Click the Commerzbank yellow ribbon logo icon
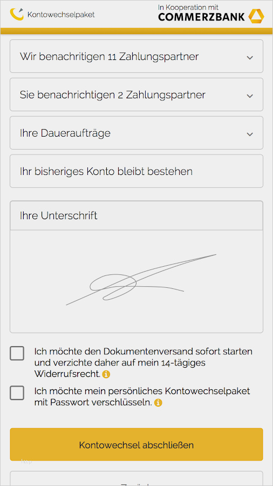This screenshot has width=273, height=486. pos(256,16)
